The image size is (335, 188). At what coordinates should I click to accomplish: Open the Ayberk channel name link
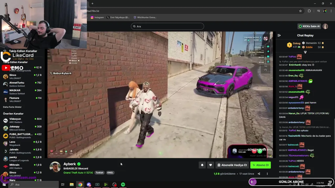pyautogui.click(x=70, y=164)
